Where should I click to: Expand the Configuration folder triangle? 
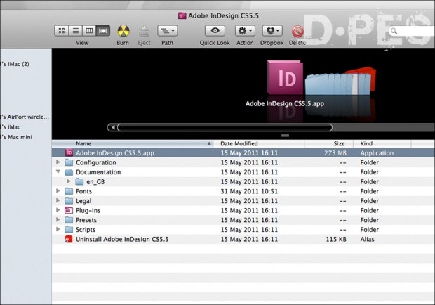(58, 162)
